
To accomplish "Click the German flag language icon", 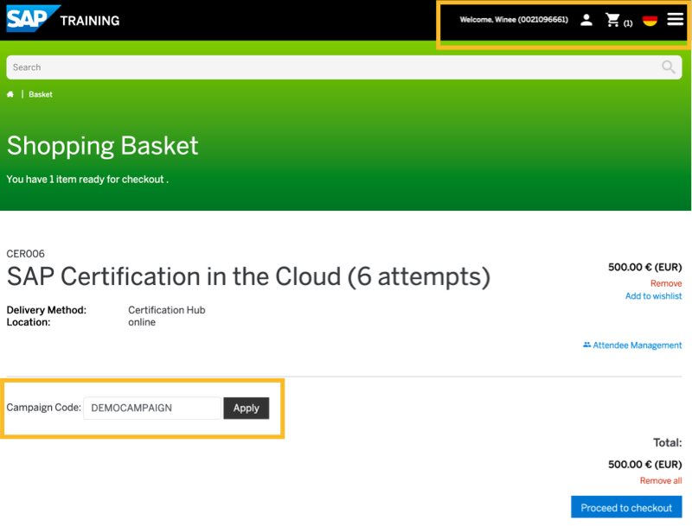I will pos(650,20).
